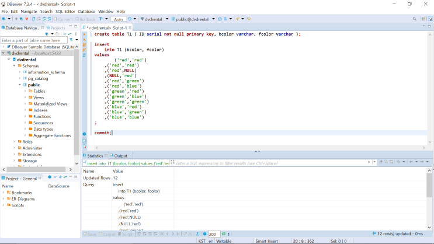Click the Auto commit mode toggle

119,19
